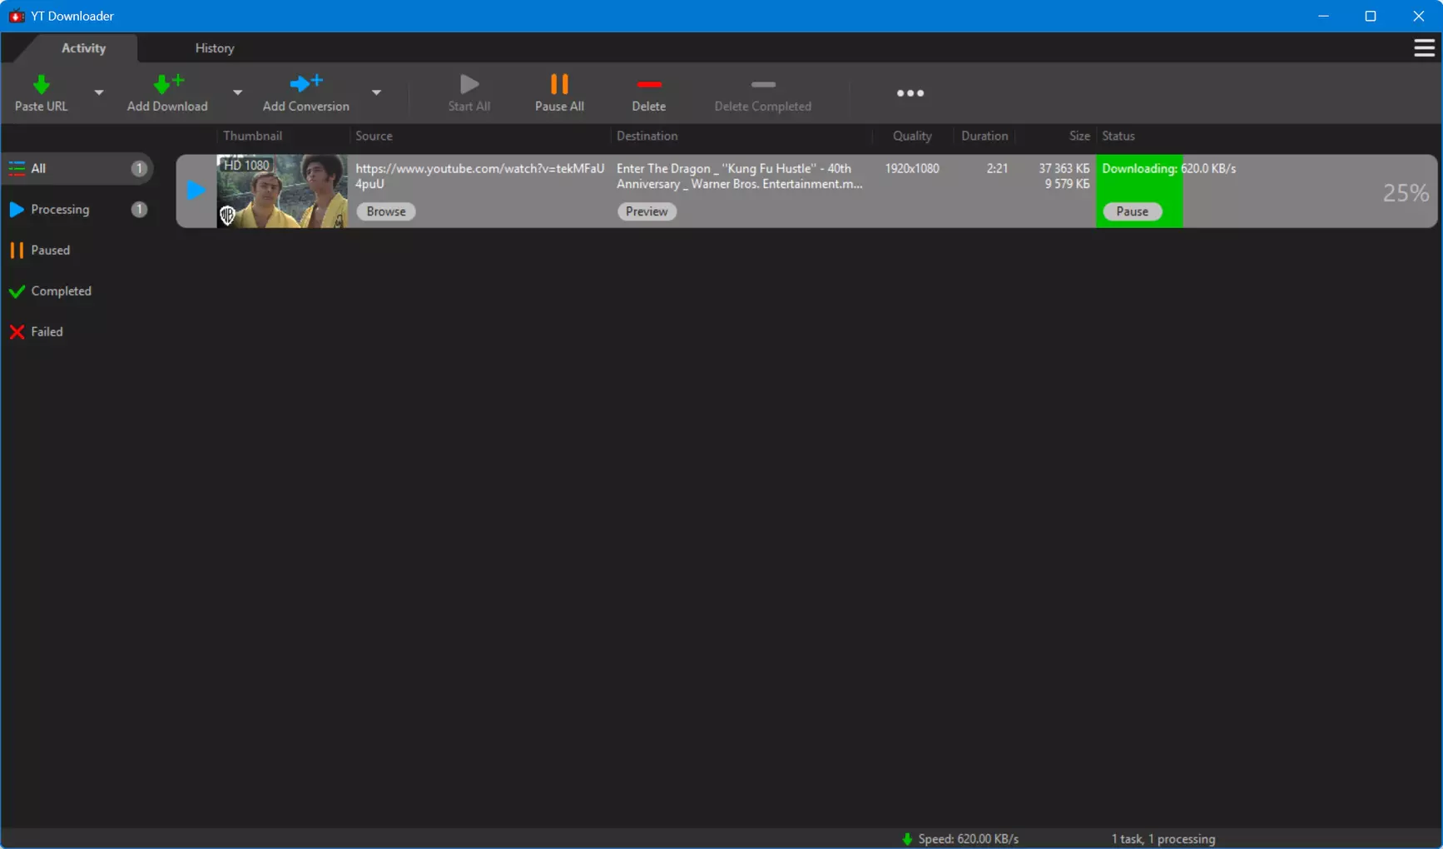Viewport: 1443px width, 849px height.
Task: Click the Size column header
Action: (1079, 137)
